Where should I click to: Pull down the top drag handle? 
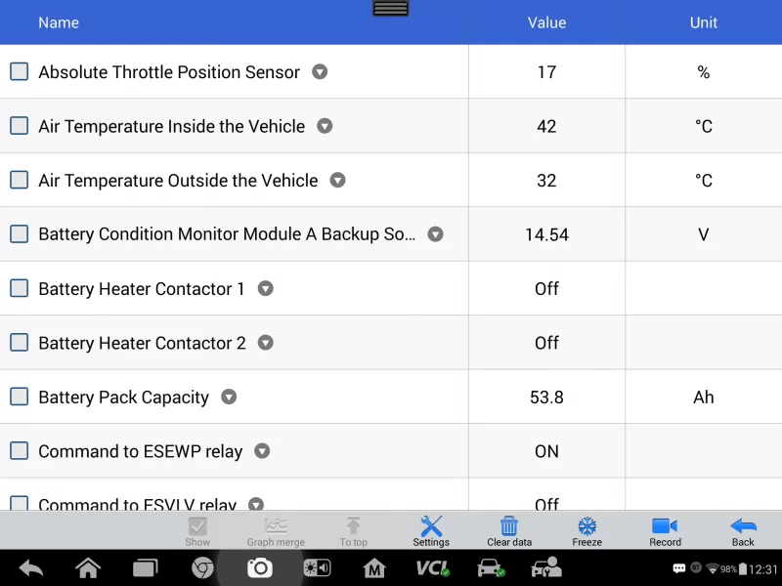pyautogui.click(x=391, y=8)
